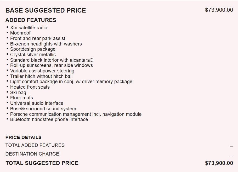Click the Base Suggested Price heading
The height and width of the screenshot is (172, 238).
click(x=46, y=10)
